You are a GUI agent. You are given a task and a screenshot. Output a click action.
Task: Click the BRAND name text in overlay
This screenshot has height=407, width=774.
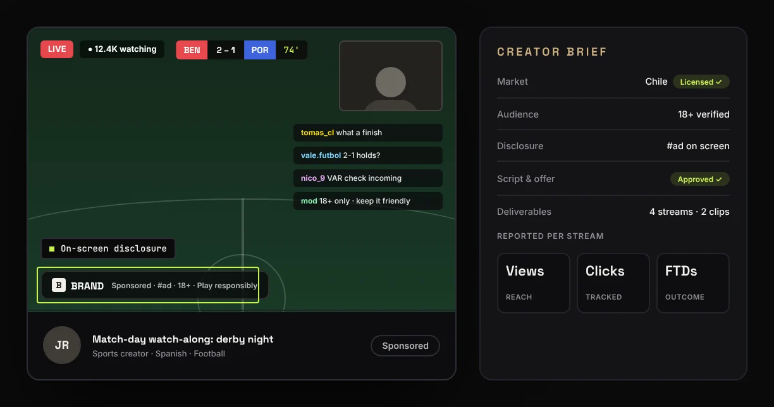point(87,286)
